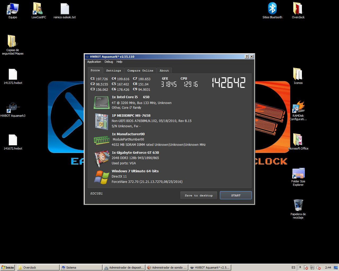Switch to Overclock taskbar window
Screen dimensions: 339x271
click(x=38, y=268)
